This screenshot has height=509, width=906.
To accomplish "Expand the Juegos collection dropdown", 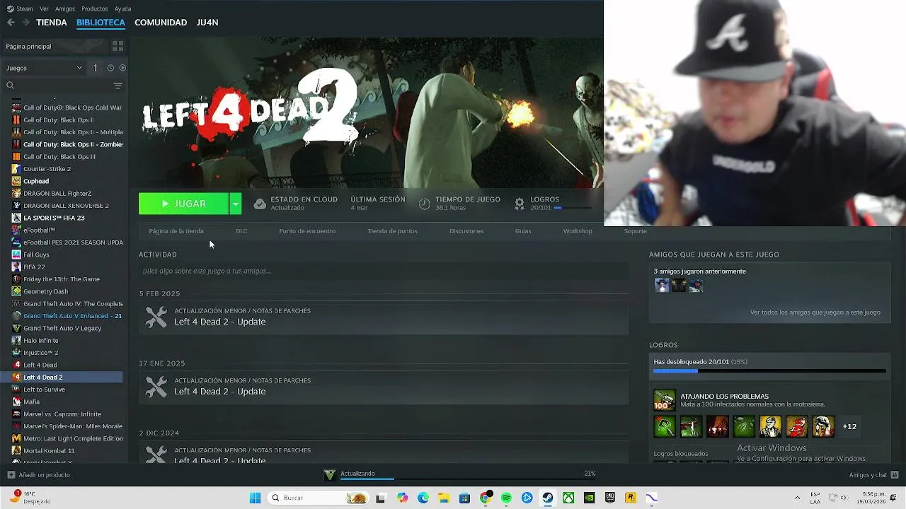I will click(x=45, y=68).
